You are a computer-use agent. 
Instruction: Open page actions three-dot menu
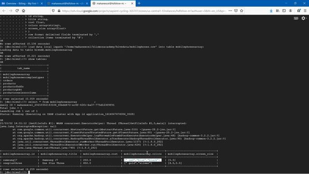pos(230,11)
